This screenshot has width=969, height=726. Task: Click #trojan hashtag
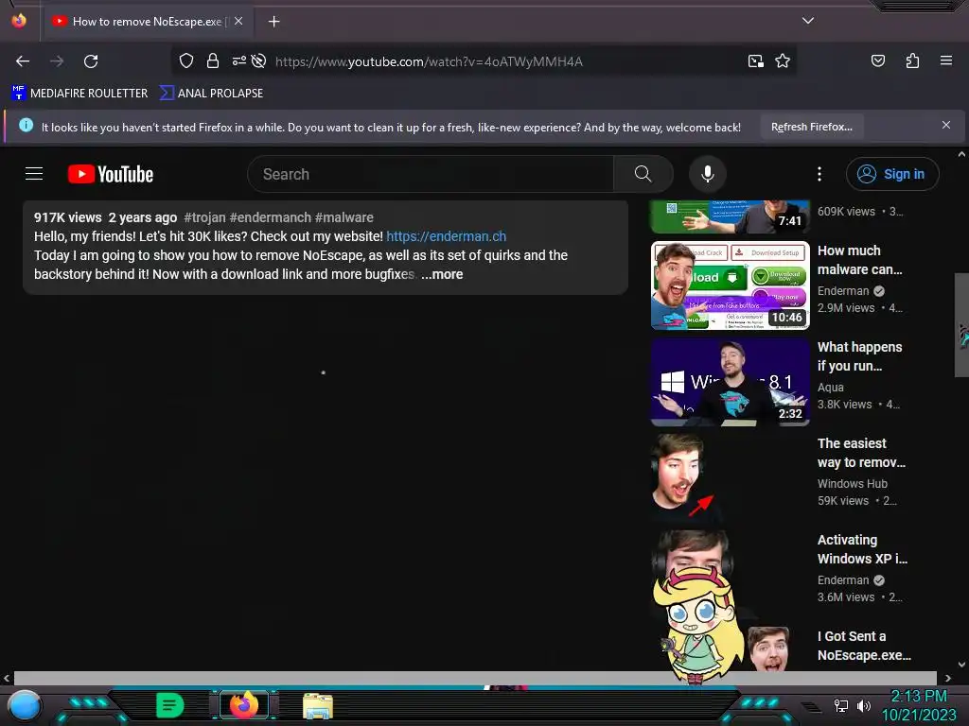(x=204, y=217)
